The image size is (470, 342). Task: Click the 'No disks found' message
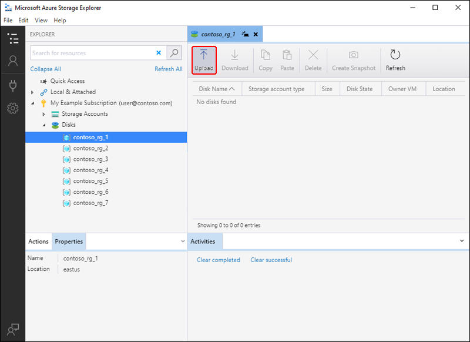(216, 102)
